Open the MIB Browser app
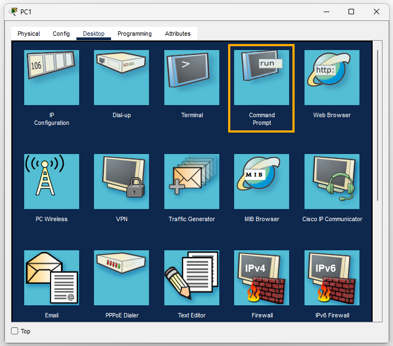393x346 pixels. tap(262, 182)
